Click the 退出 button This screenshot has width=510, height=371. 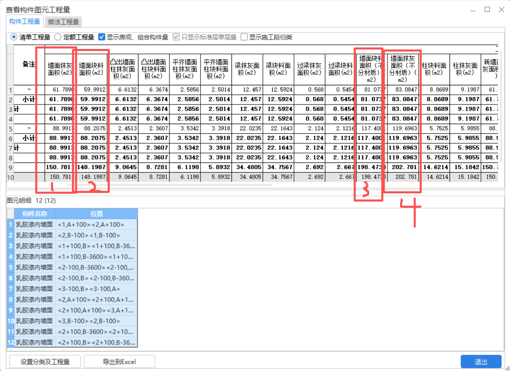click(x=481, y=362)
